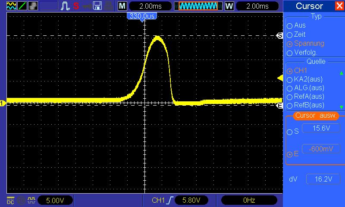345x207 pixels.
Task: Click the CH1 trigger source label
Action: pyautogui.click(x=158, y=200)
